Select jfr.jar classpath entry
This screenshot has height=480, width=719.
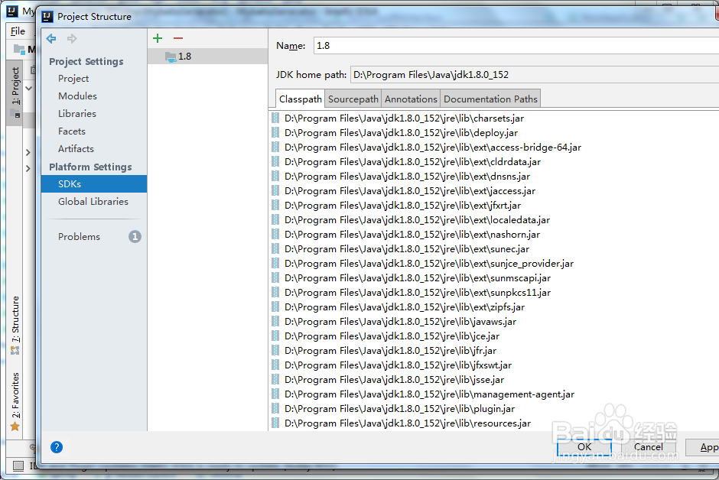click(390, 351)
